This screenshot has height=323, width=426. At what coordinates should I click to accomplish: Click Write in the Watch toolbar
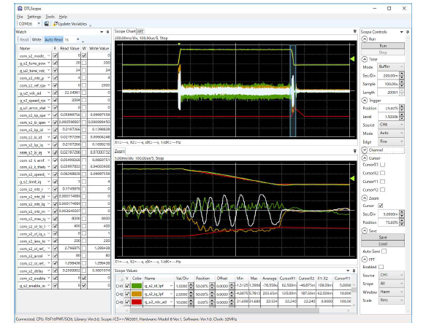[x=37, y=39]
